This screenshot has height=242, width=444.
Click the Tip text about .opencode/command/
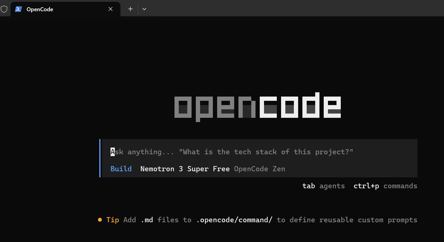click(262, 220)
